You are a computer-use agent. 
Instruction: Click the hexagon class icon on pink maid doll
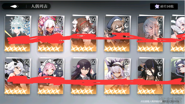click(x=60, y=68)
